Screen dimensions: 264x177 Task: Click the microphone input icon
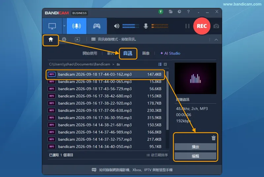click(146, 26)
